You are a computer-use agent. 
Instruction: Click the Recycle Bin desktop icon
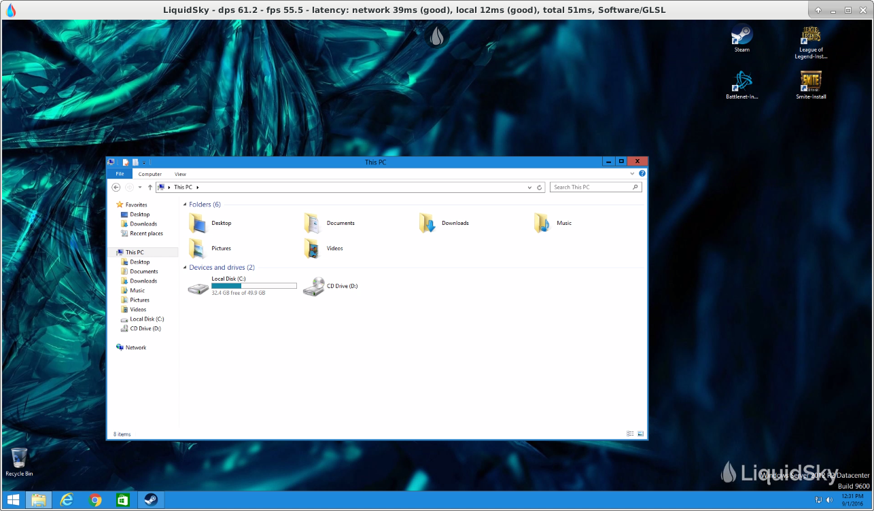(x=19, y=459)
